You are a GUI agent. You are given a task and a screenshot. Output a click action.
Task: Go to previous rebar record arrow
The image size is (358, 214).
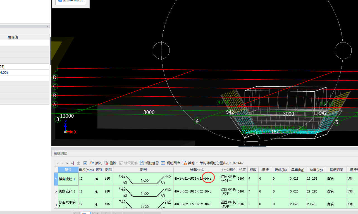point(63,163)
